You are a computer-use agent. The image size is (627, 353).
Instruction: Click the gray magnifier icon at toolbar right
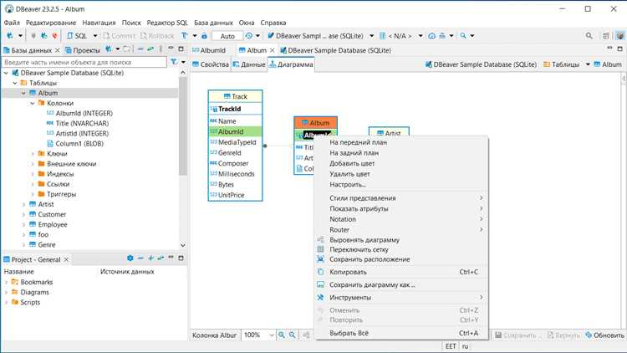pyautogui.click(x=589, y=36)
